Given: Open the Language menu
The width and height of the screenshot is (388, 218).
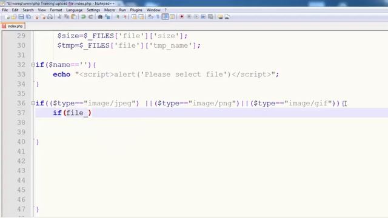Looking at the screenshot, I should [x=74, y=10].
